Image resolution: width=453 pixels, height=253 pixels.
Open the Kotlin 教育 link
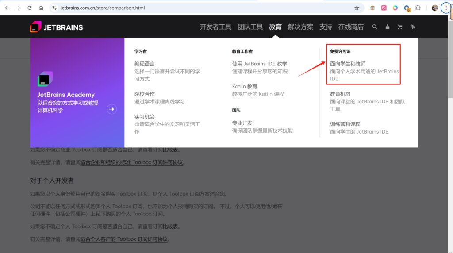coord(244,86)
